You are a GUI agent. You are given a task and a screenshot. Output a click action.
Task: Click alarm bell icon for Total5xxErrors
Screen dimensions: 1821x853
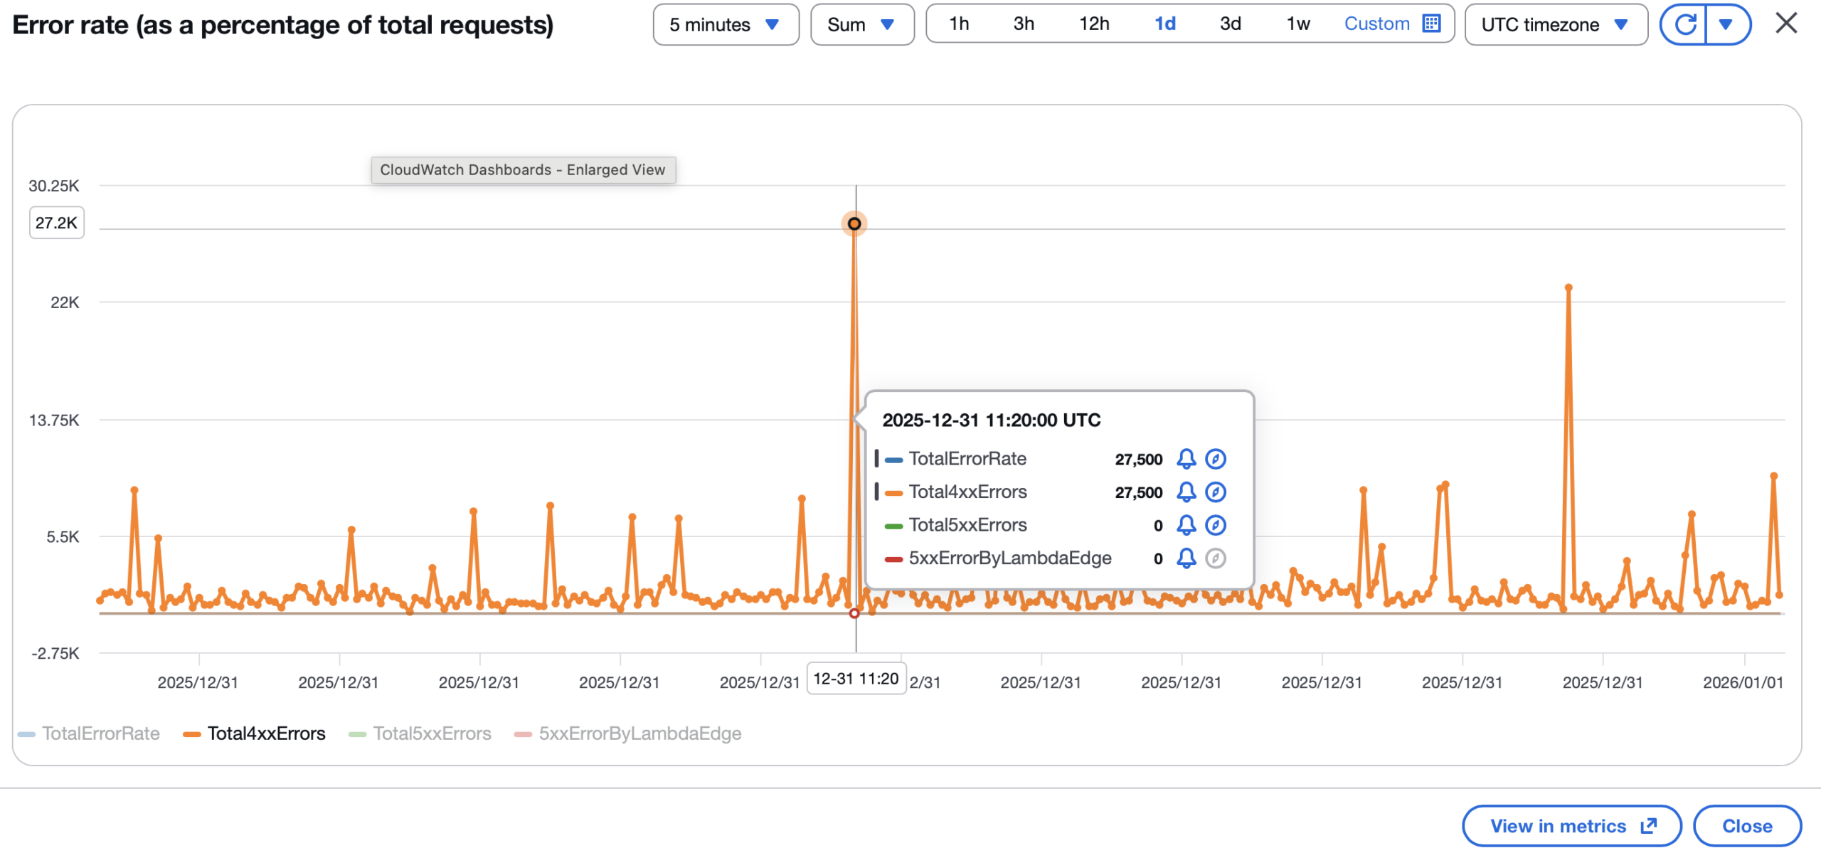[x=1186, y=525]
